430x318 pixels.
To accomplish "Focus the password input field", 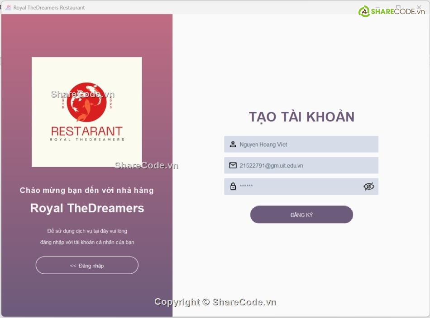I will (x=301, y=187).
